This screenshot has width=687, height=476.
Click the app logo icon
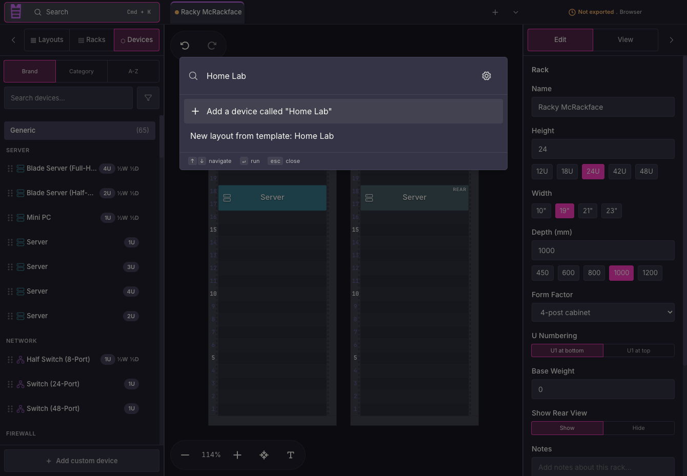pyautogui.click(x=16, y=11)
